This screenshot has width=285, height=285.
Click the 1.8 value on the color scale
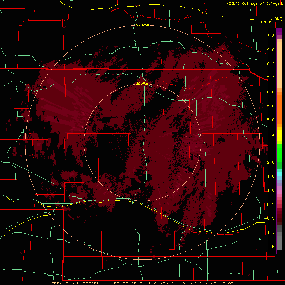(271, 176)
